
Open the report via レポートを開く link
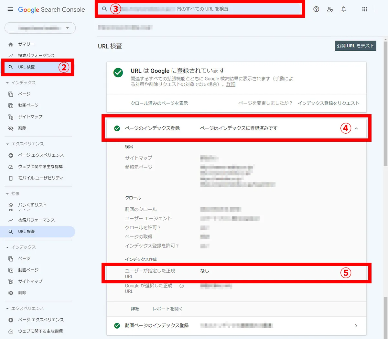coord(167,309)
